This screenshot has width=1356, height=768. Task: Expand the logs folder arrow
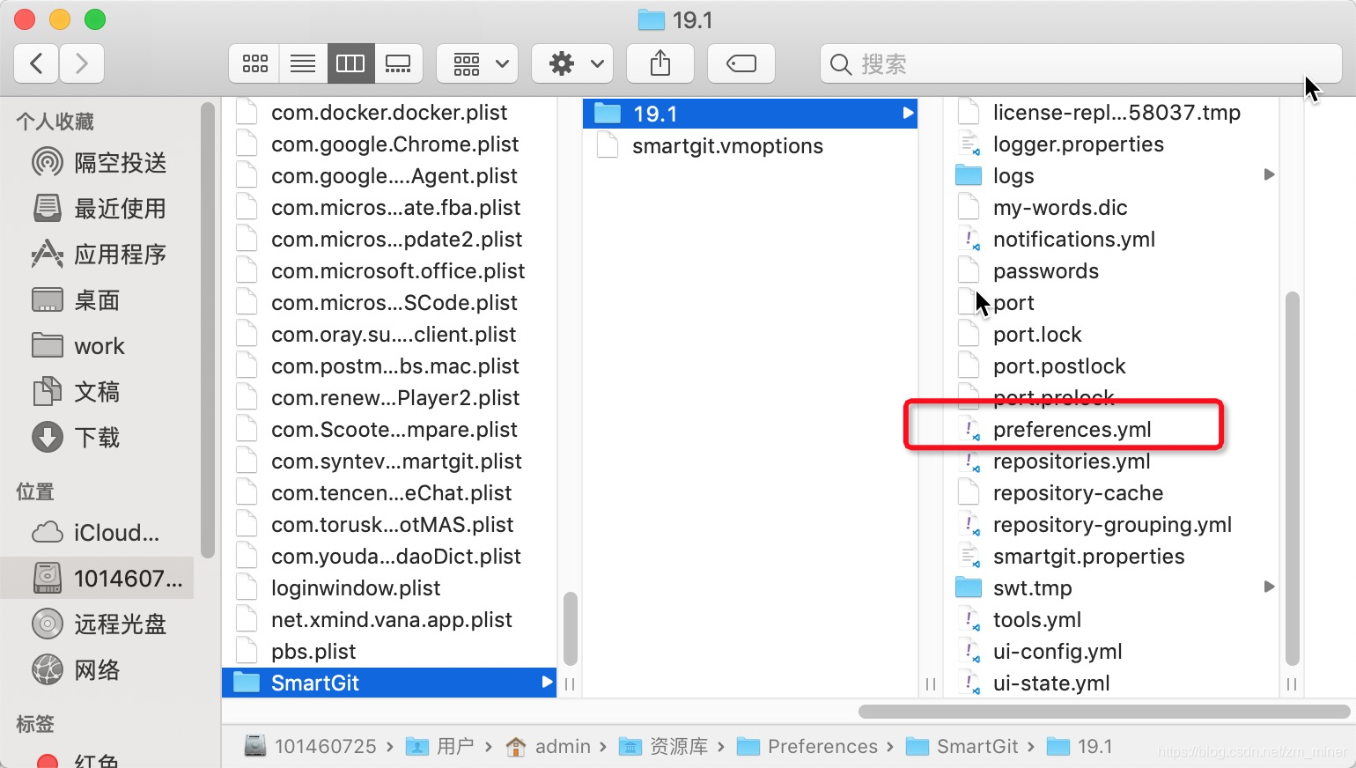point(1269,174)
